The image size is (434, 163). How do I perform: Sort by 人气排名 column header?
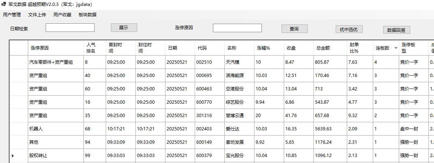[94, 48]
